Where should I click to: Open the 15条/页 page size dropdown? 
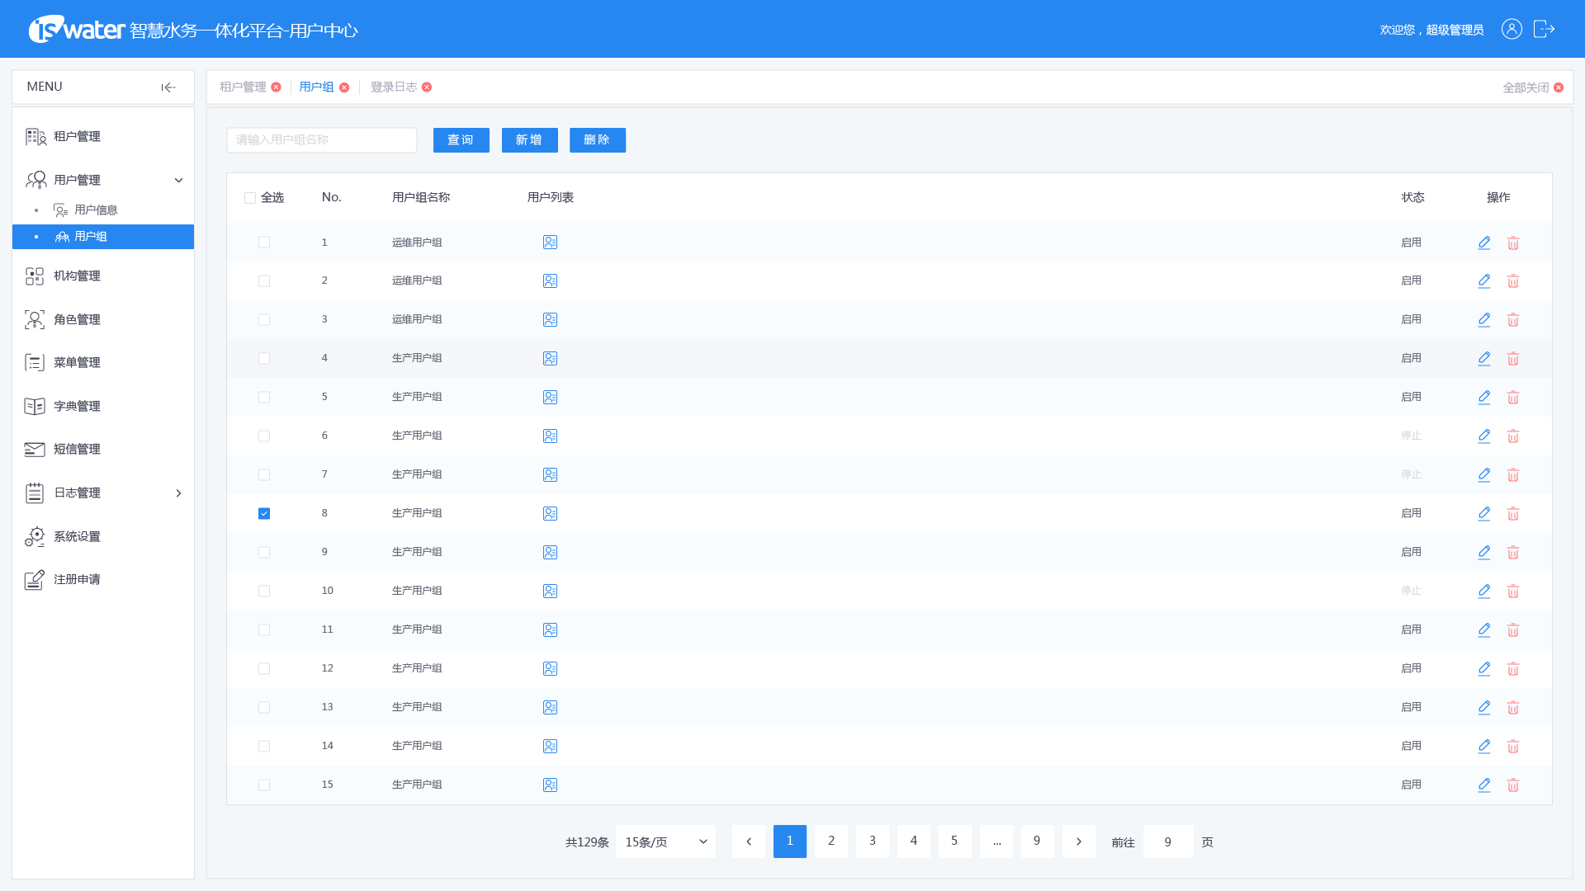click(665, 841)
